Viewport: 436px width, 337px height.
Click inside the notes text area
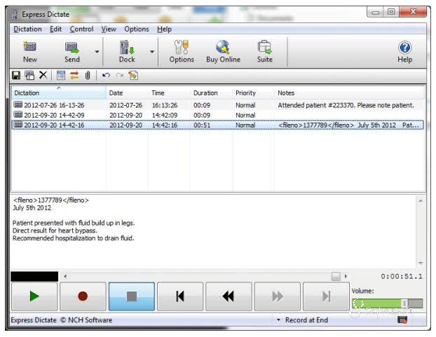pos(213,231)
